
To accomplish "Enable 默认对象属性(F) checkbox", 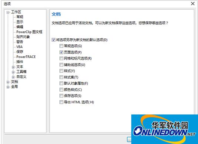I will click(61, 83).
